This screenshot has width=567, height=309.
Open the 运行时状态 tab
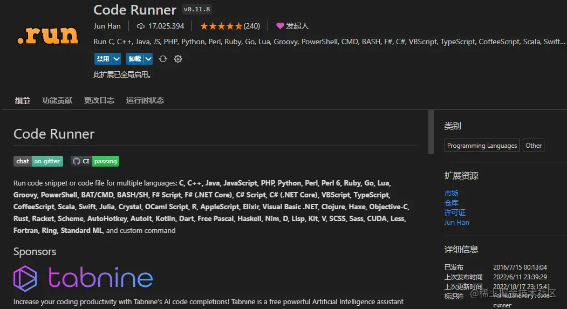tap(145, 100)
